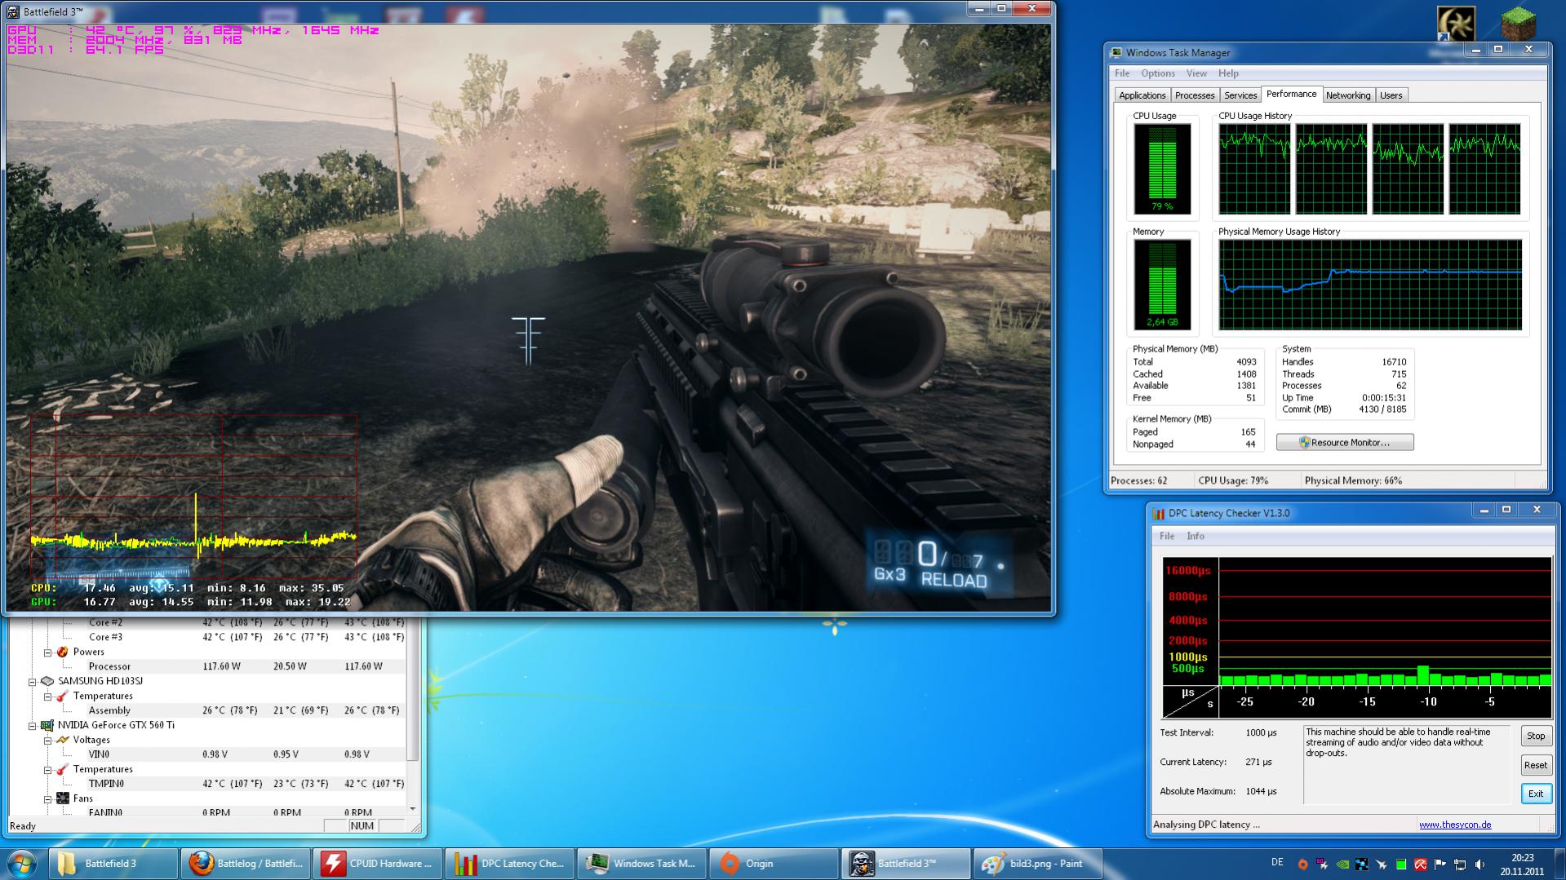Click thermometer icon under SAMSUNG HD103SJ
The height and width of the screenshot is (880, 1566).
click(x=62, y=696)
